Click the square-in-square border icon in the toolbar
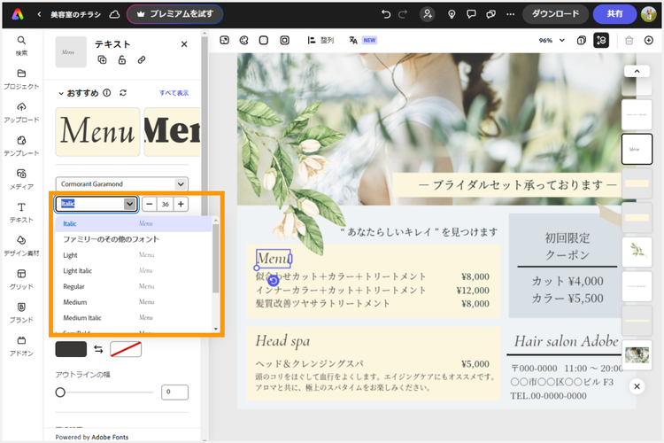Viewport: 664px width, 443px height. click(x=284, y=40)
